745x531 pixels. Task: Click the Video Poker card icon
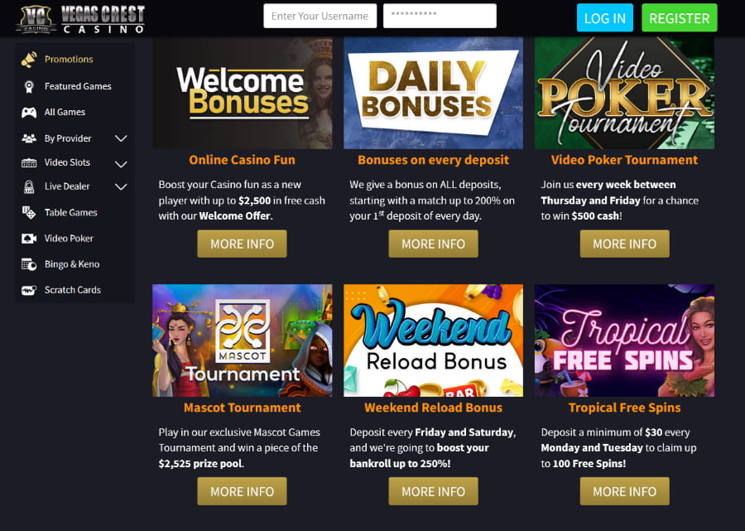(x=29, y=239)
